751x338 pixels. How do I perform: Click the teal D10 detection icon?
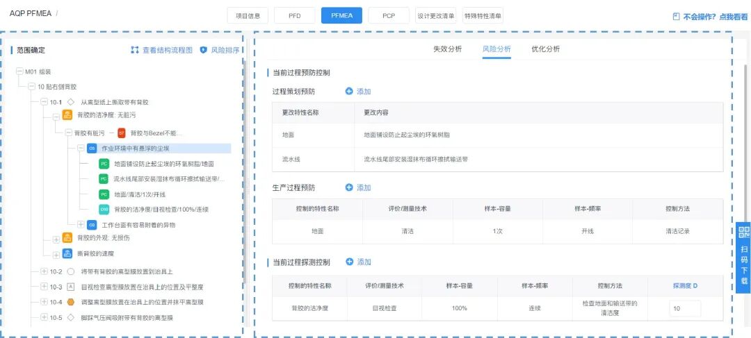click(x=104, y=209)
